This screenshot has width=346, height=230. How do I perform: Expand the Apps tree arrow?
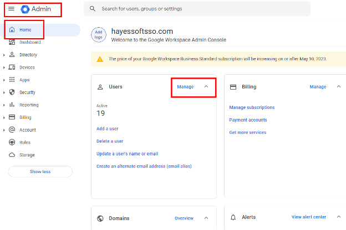(4, 80)
